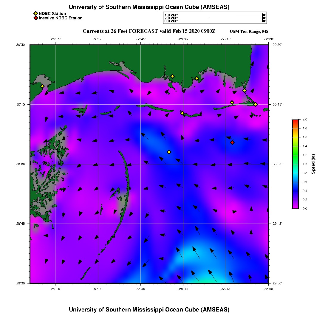The width and height of the screenshot is (328, 313).
Task: Click the "Speed (kt)" color bar label
Action: [x=313, y=164]
